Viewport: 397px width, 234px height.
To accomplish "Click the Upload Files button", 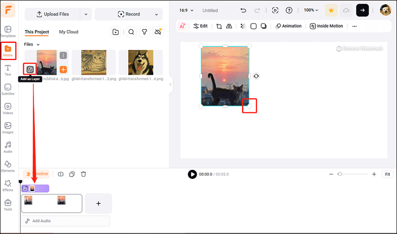I will pyautogui.click(x=53, y=14).
